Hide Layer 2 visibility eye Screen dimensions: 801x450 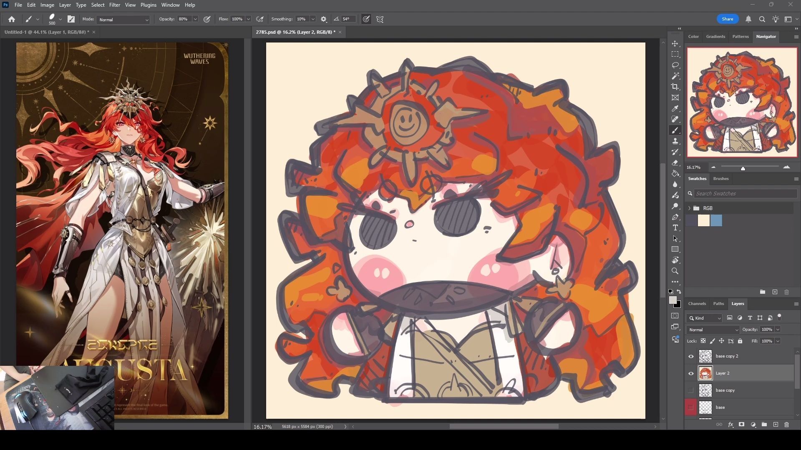691,373
